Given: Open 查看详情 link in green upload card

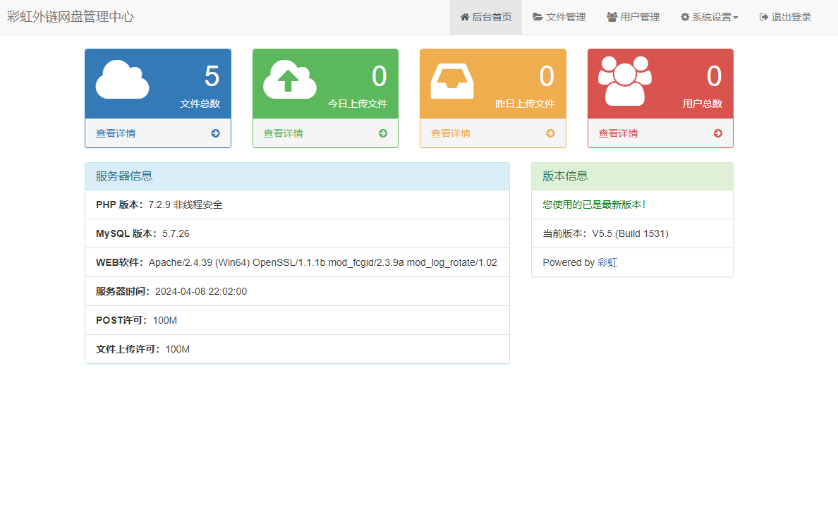Looking at the screenshot, I should point(284,133).
